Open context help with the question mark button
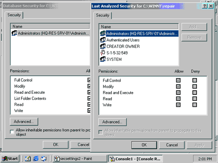 tap(204, 6)
